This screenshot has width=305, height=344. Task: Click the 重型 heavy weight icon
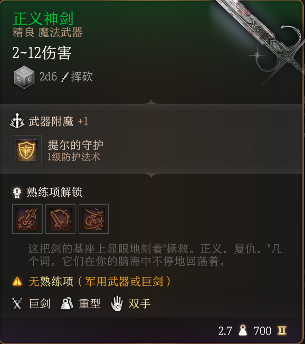pos(67,303)
